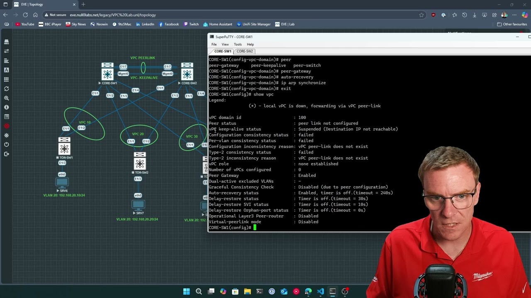531x298 pixels.
Task: Open the Startup-configs icon with stacked lines
Action: tap(6, 61)
